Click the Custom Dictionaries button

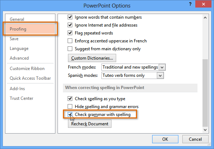click(92, 58)
